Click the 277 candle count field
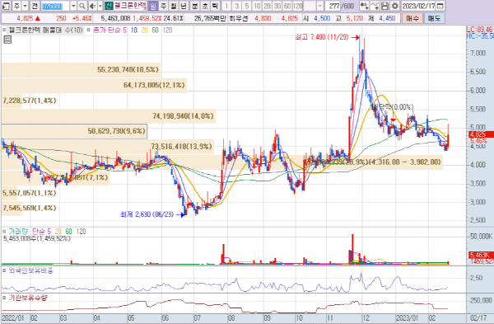The width and height of the screenshot is (494, 324). click(x=333, y=6)
